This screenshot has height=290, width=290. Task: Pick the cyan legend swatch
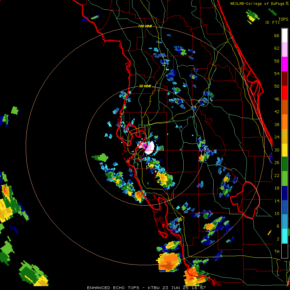click(x=285, y=236)
